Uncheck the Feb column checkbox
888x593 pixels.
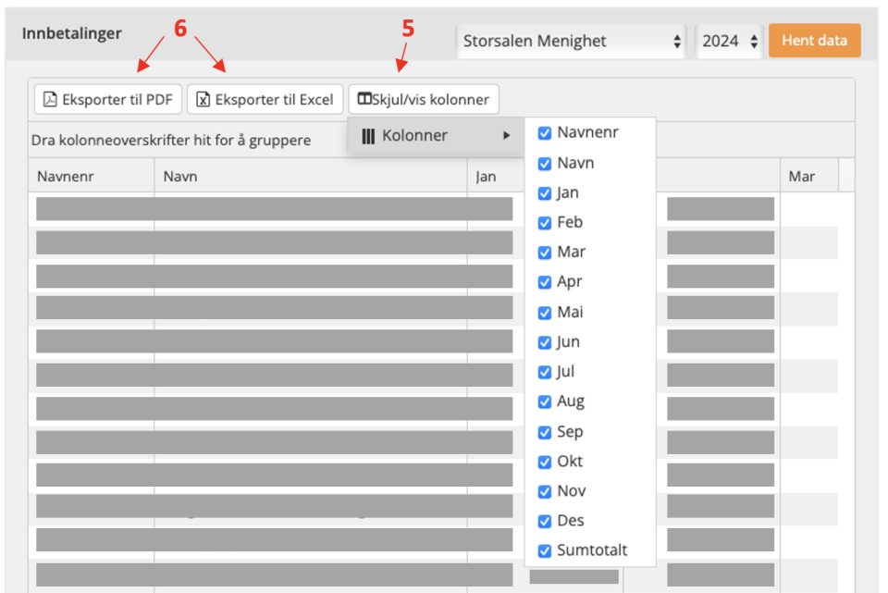pos(544,223)
